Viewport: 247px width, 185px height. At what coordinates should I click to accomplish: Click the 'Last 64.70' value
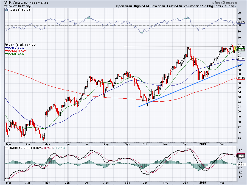click(174, 6)
